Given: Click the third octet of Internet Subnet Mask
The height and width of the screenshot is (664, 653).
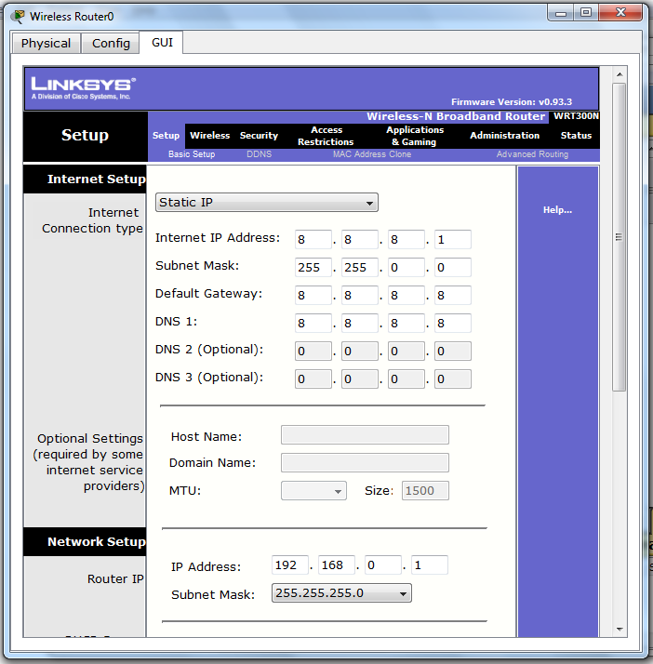Looking at the screenshot, I should pos(406,268).
